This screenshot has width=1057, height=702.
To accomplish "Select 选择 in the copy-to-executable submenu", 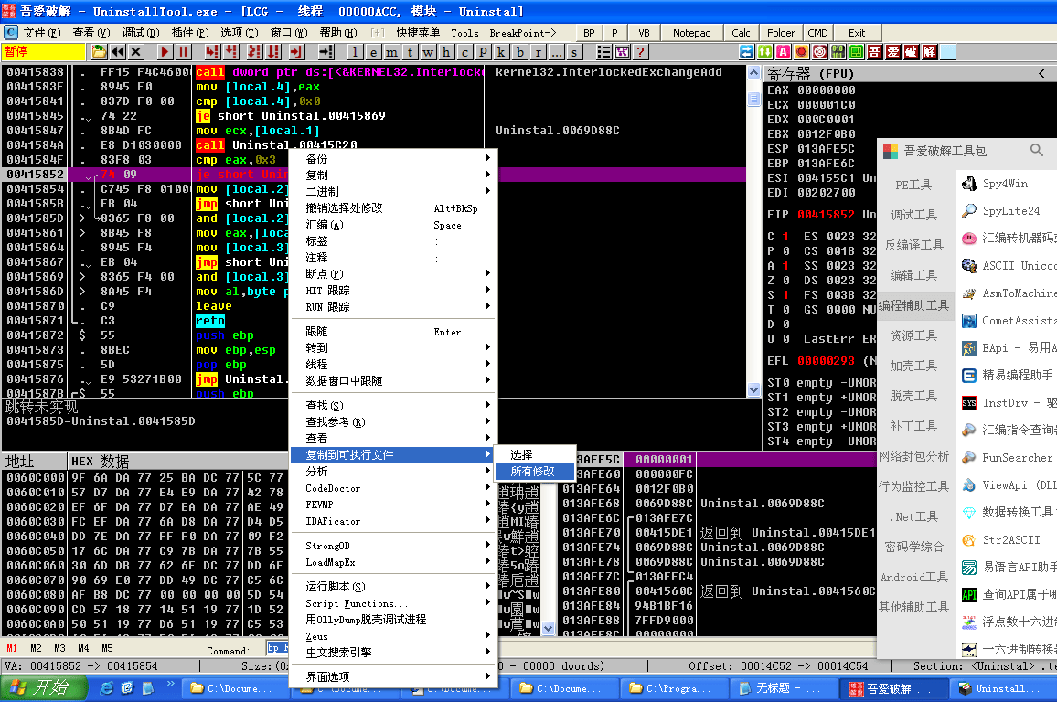I will [x=534, y=455].
